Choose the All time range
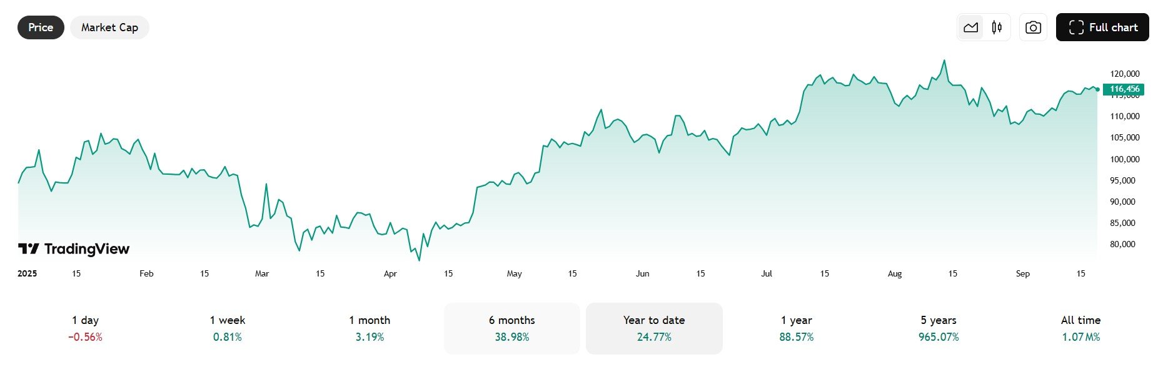Viewport: 1163px width, 372px height. (x=1080, y=328)
